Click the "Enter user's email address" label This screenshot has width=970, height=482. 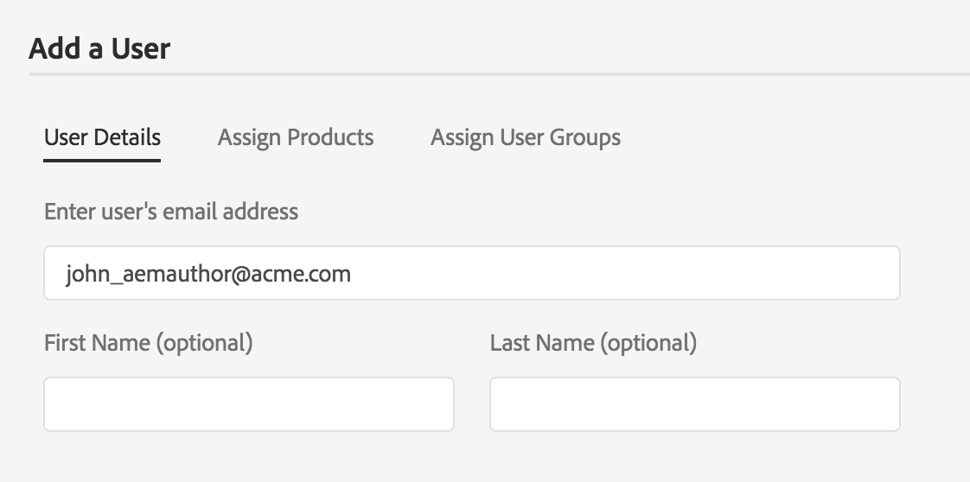click(x=171, y=212)
